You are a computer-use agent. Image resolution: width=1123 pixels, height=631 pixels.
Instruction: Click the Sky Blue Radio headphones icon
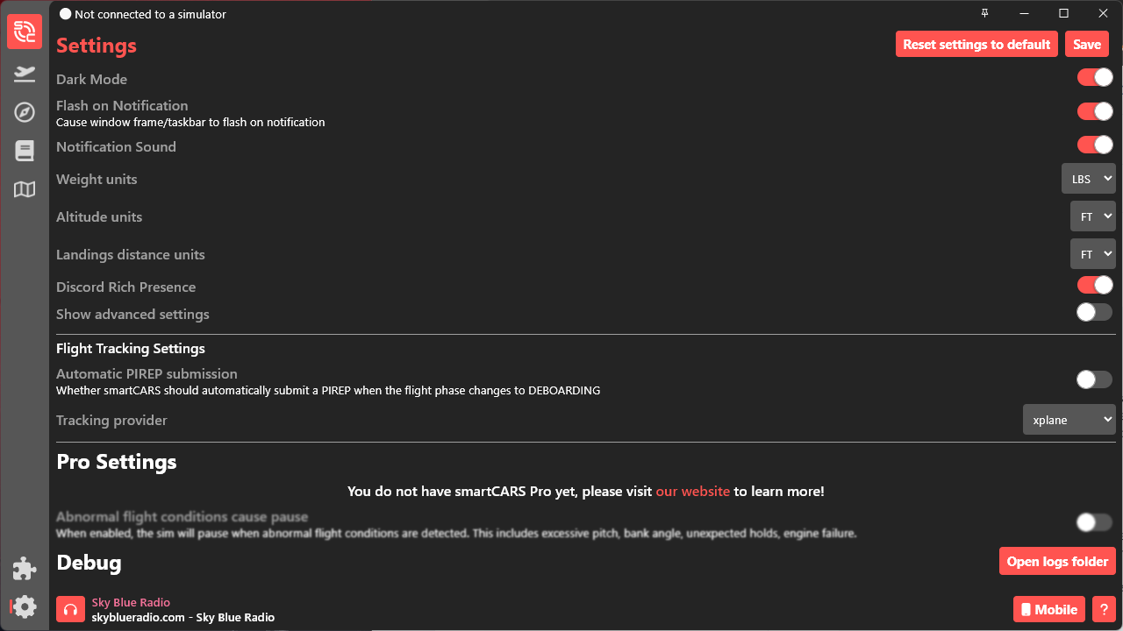point(71,609)
